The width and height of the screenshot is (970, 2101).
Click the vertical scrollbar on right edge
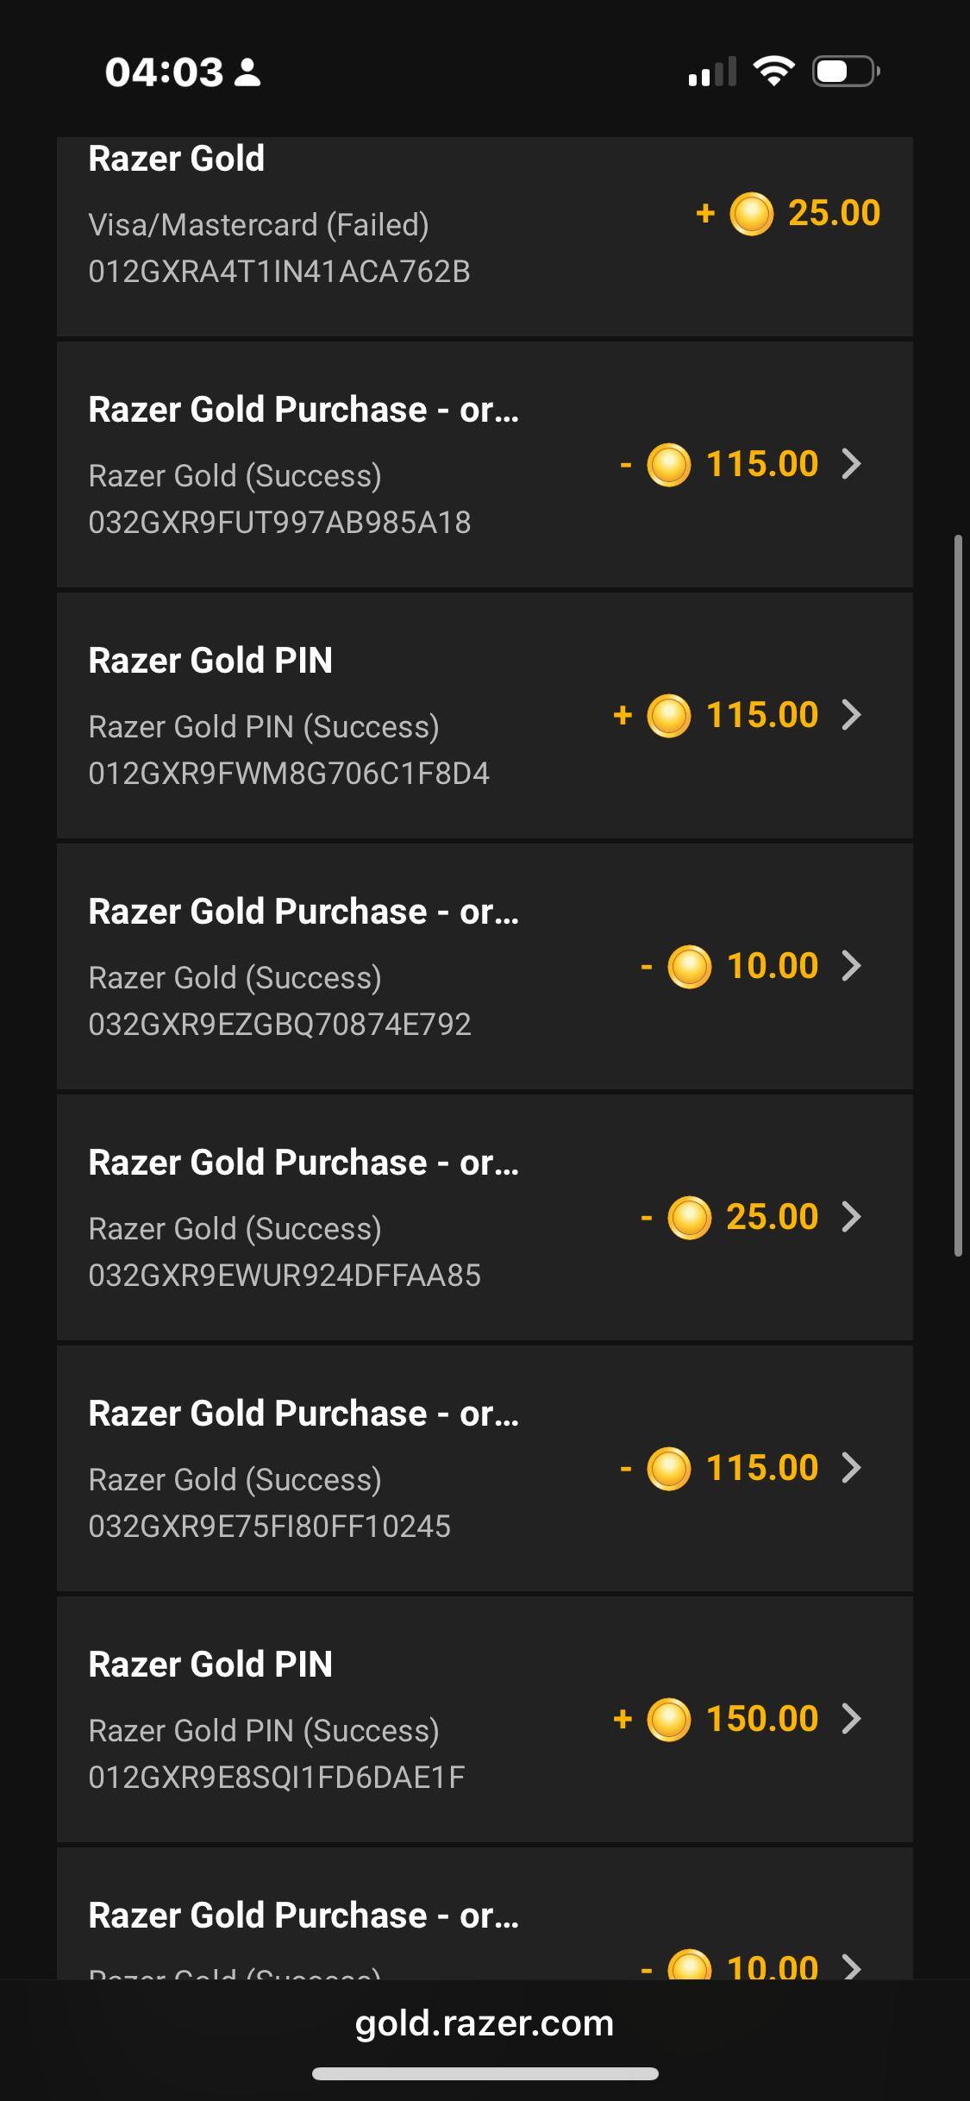957,895
